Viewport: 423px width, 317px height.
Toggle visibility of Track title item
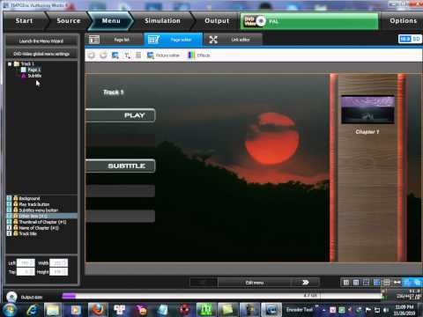tap(9, 233)
